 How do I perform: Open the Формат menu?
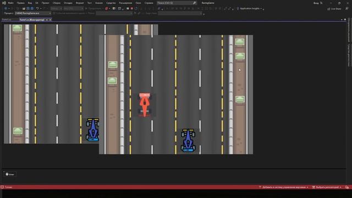(x=80, y=3)
